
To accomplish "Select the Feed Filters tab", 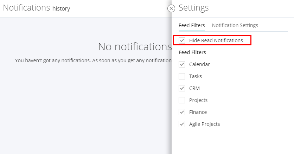I will (192, 25).
